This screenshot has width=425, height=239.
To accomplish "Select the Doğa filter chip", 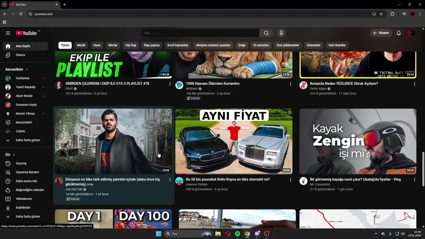I will (x=242, y=45).
